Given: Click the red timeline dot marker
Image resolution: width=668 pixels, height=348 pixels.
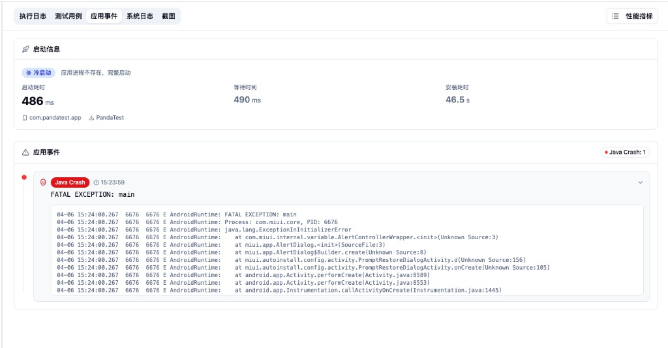Looking at the screenshot, I should (24, 177).
